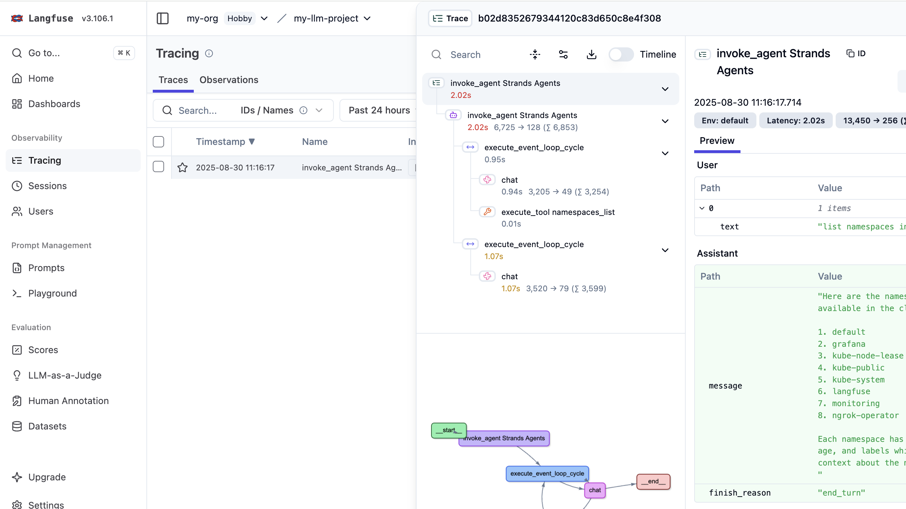Click the agent bot icon of invoke_agent span
This screenshot has height=509, width=906.
(x=453, y=115)
